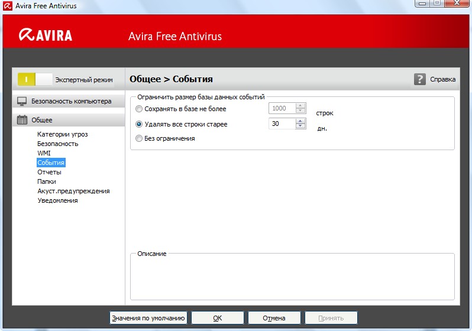
Task: Click the up arrow of the 1000 rows spinner
Action: coord(300,106)
